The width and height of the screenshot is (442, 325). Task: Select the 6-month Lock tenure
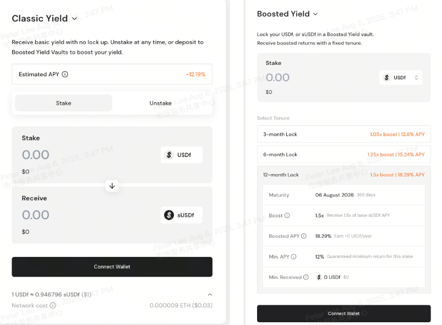click(343, 154)
